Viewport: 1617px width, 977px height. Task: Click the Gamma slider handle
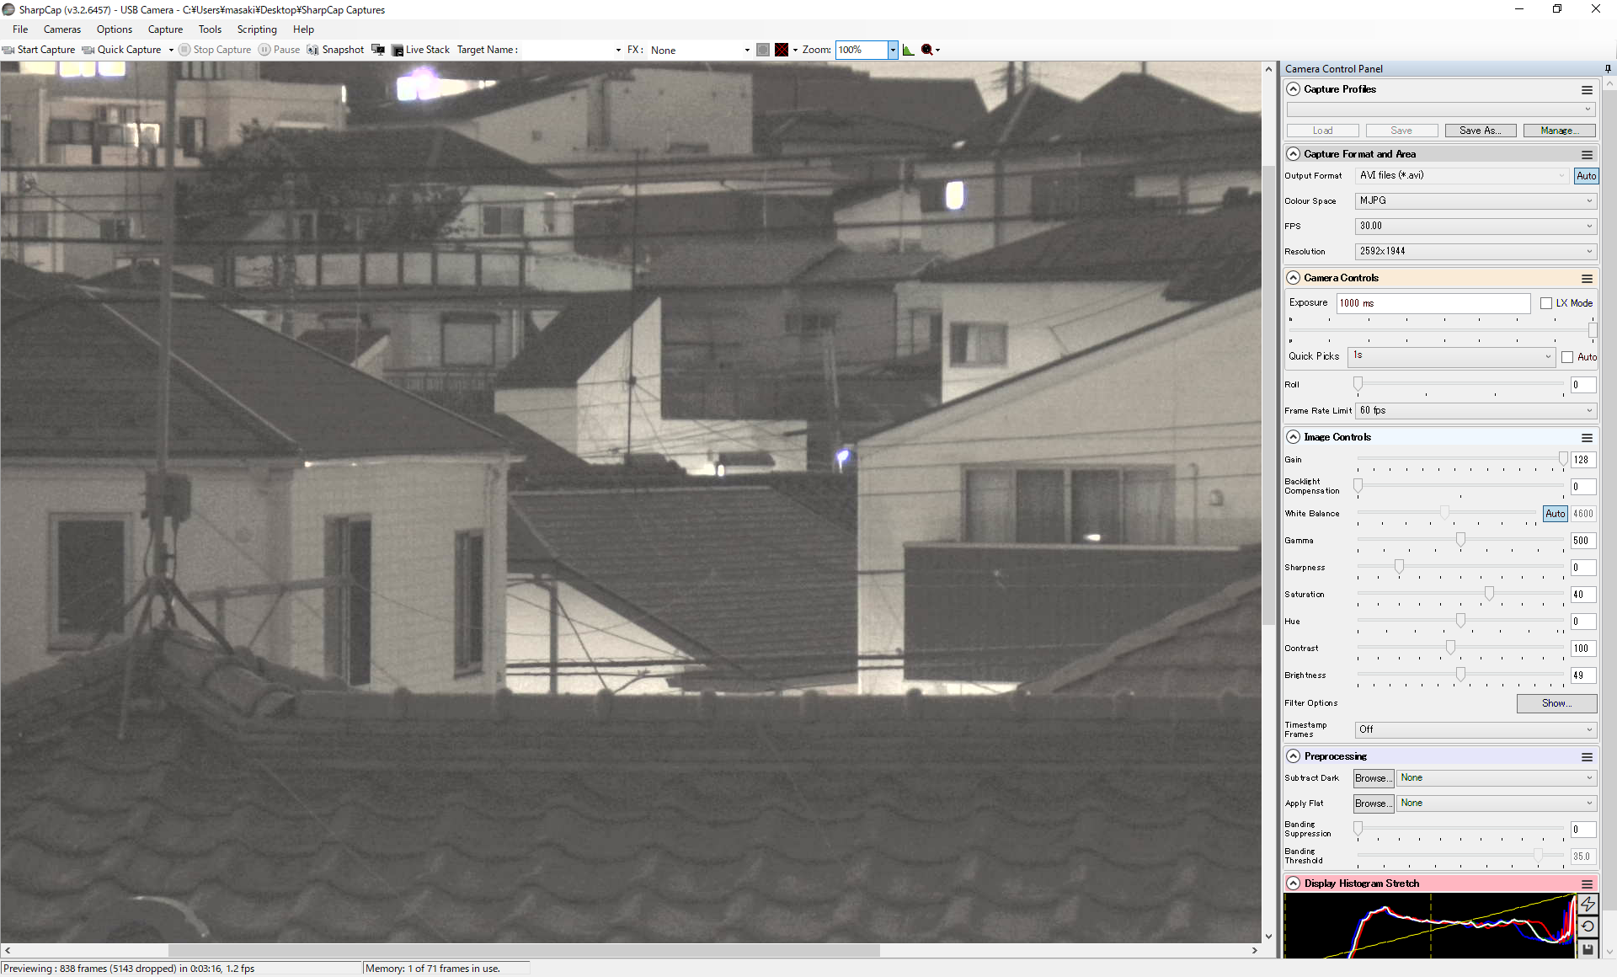pyautogui.click(x=1460, y=540)
